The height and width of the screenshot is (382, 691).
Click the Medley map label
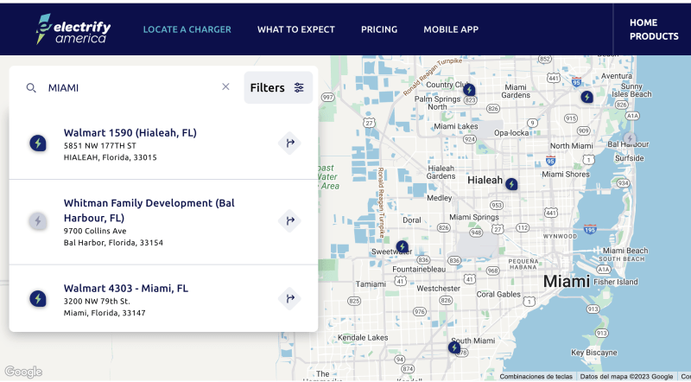(440, 198)
